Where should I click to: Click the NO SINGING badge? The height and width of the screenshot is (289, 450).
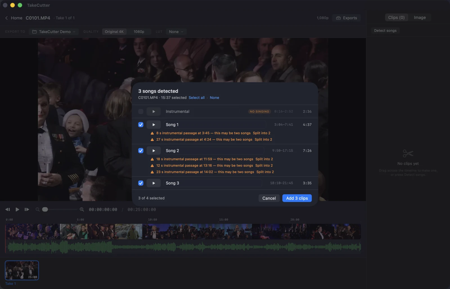tap(259, 111)
